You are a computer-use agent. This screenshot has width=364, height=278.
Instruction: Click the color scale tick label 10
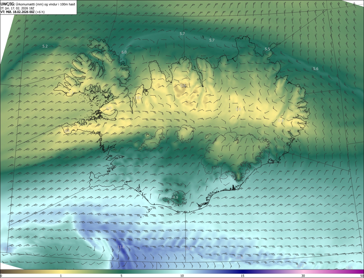[x=182, y=276]
